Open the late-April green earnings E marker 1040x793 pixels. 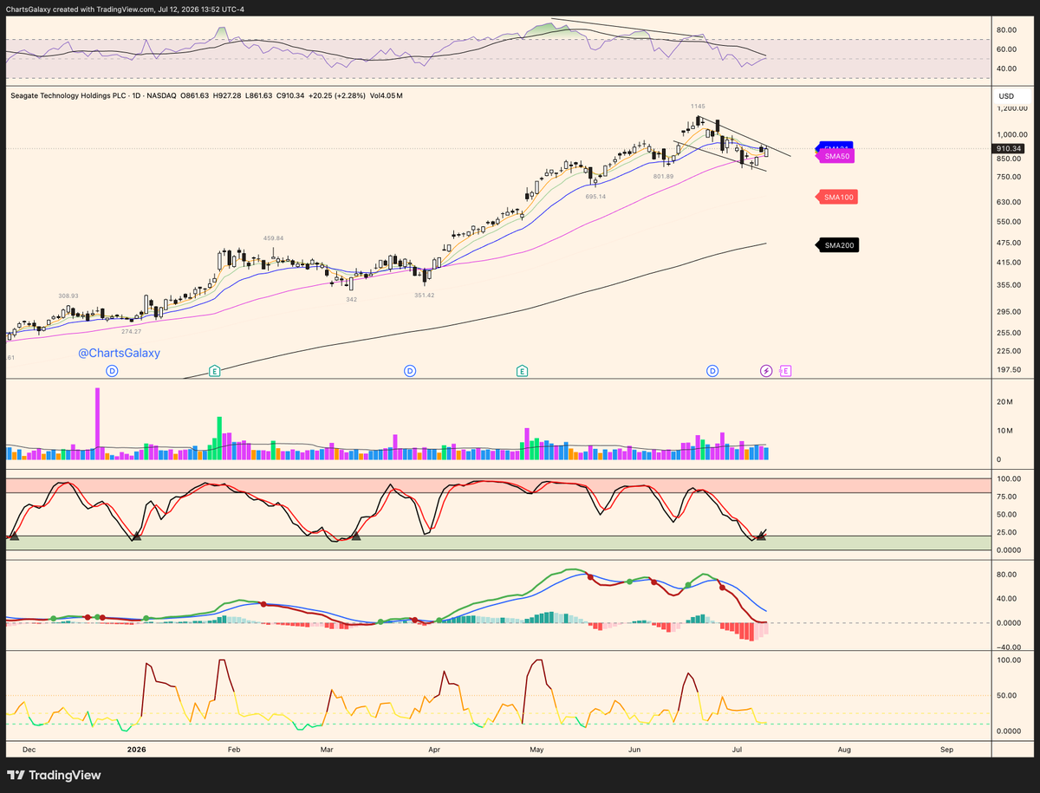tap(522, 371)
